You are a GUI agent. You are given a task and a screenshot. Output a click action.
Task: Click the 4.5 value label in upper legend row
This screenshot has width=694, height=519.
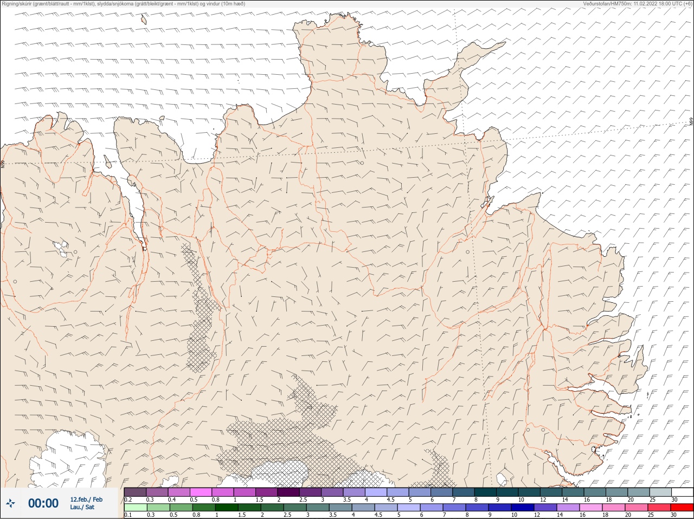[391, 499]
